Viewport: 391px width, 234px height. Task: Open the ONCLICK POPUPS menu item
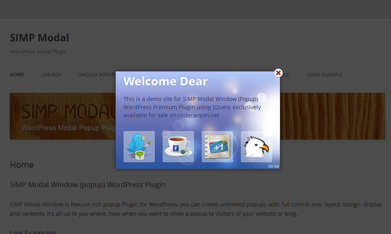pyautogui.click(x=96, y=75)
